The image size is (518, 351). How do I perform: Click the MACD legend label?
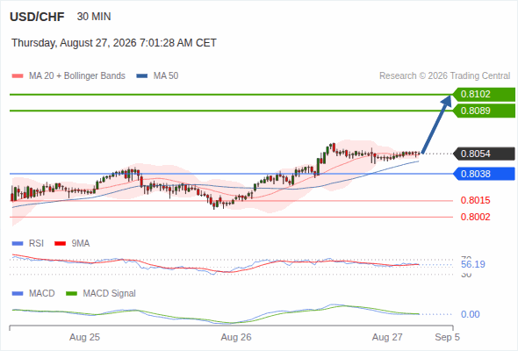pyautogui.click(x=42, y=294)
